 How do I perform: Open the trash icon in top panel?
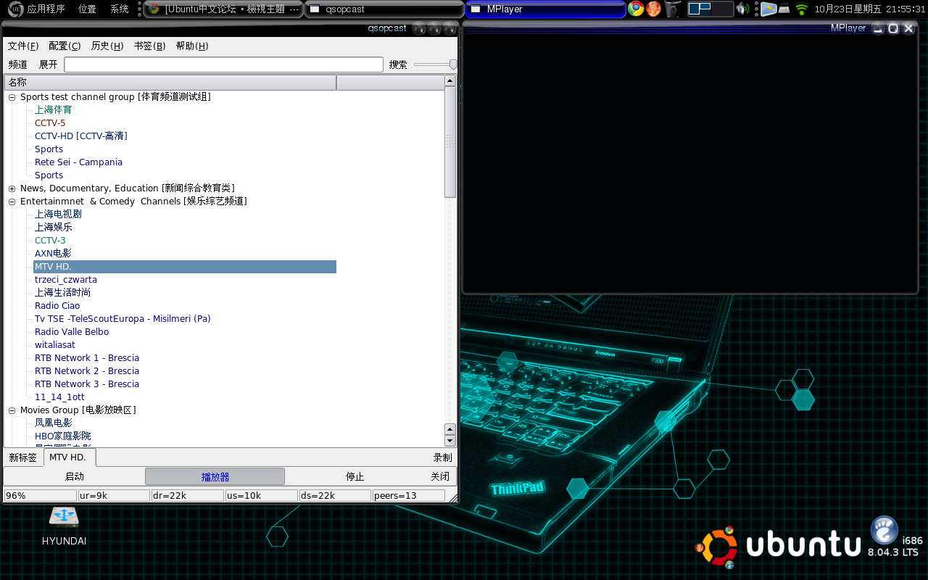pos(673,9)
